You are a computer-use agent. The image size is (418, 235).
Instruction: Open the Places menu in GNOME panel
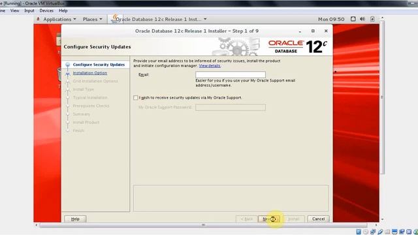coord(92,19)
